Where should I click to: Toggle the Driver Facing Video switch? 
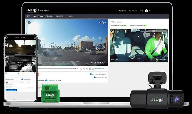pos(145,26)
